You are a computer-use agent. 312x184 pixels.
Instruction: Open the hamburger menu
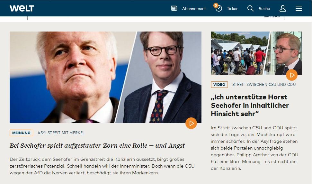coord(299,8)
